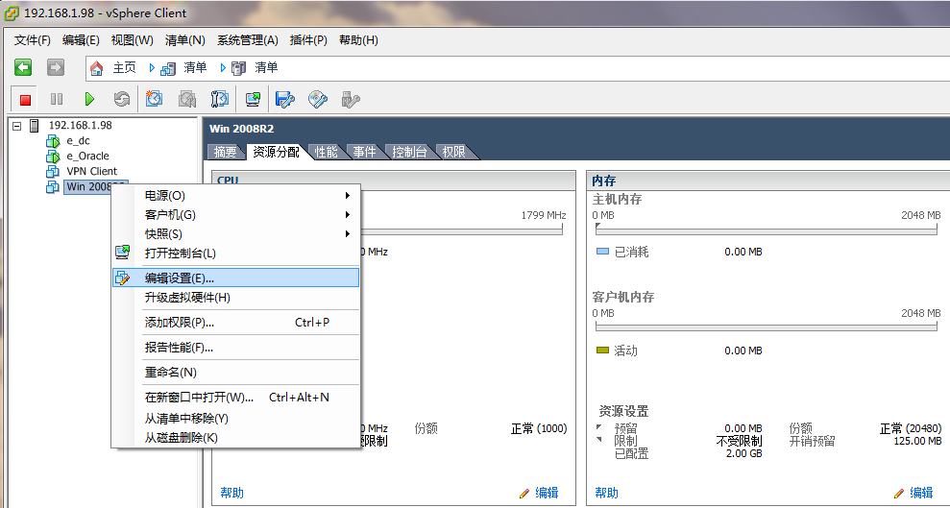Click the vSphere Client title bar icon
950x508 pixels.
(11, 12)
